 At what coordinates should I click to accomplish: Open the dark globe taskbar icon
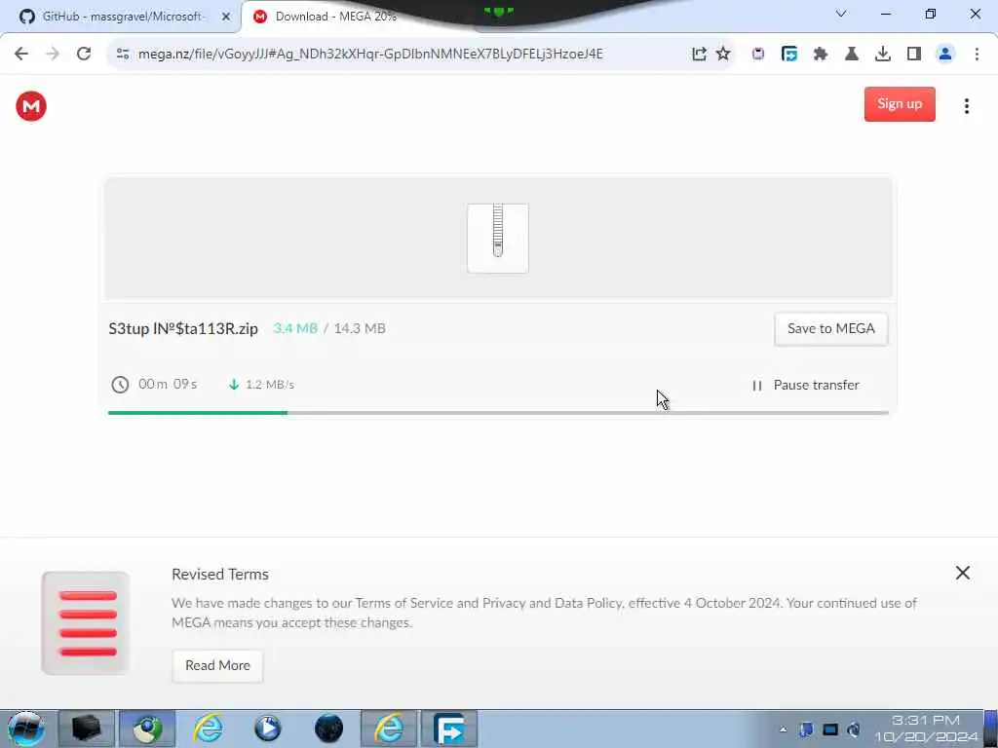(329, 729)
